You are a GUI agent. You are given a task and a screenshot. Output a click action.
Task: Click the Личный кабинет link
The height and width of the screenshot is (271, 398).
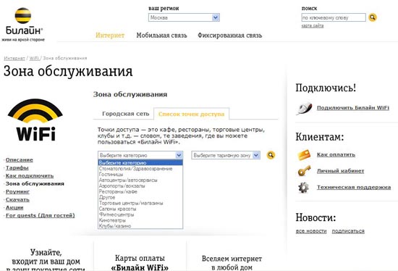340,171
